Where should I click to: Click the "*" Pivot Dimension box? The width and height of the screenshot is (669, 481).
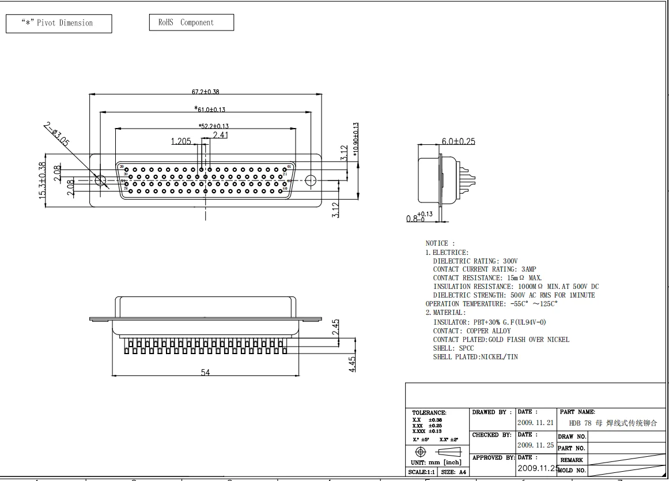click(x=59, y=23)
